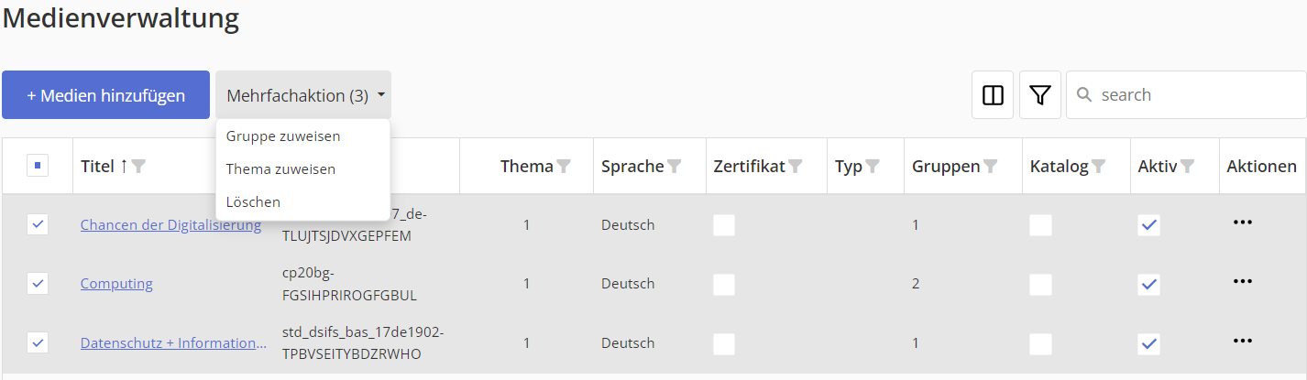Open actions for Chancen der Digitalisierung row

1243,223
